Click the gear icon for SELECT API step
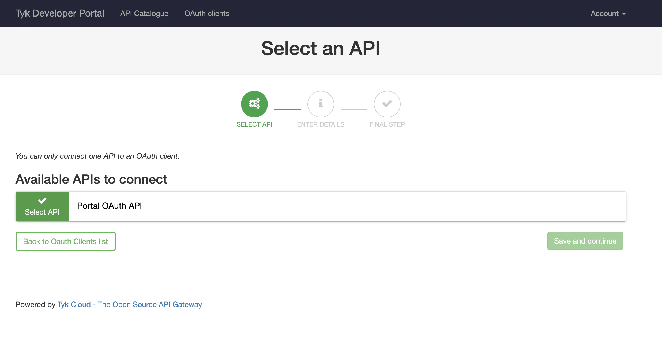Viewport: 662px width, 337px height. point(254,104)
